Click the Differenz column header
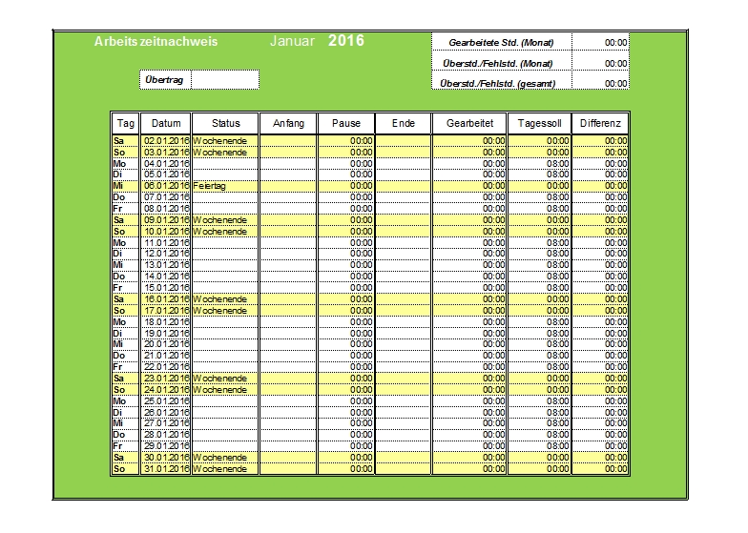748x533 pixels. [600, 123]
